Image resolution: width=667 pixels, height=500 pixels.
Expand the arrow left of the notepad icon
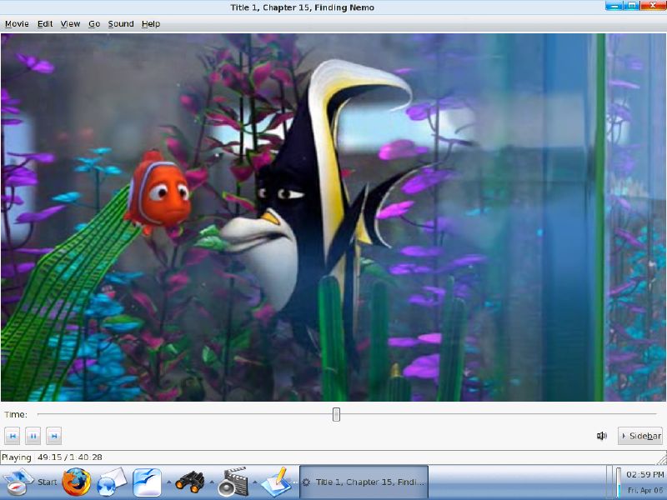tap(255, 482)
